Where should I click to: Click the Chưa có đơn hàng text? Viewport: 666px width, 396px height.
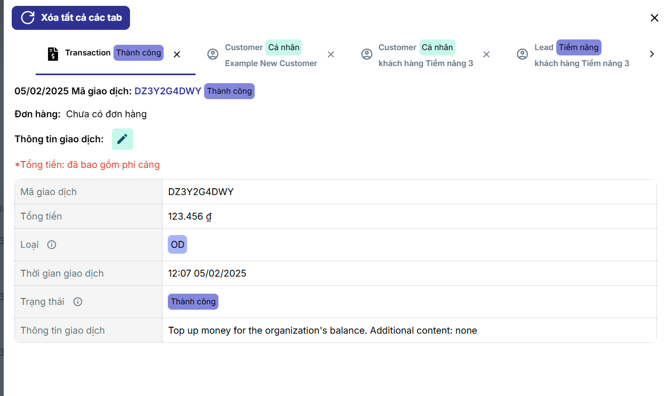[x=107, y=114]
